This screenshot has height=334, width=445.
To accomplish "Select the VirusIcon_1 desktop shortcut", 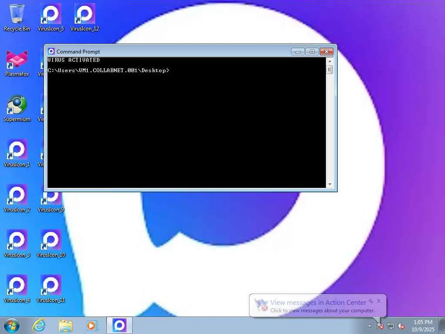I will point(17,154).
